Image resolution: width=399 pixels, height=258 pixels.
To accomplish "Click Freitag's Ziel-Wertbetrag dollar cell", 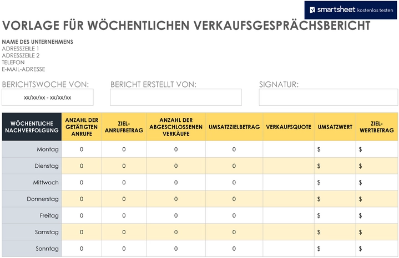I will coord(377,215).
